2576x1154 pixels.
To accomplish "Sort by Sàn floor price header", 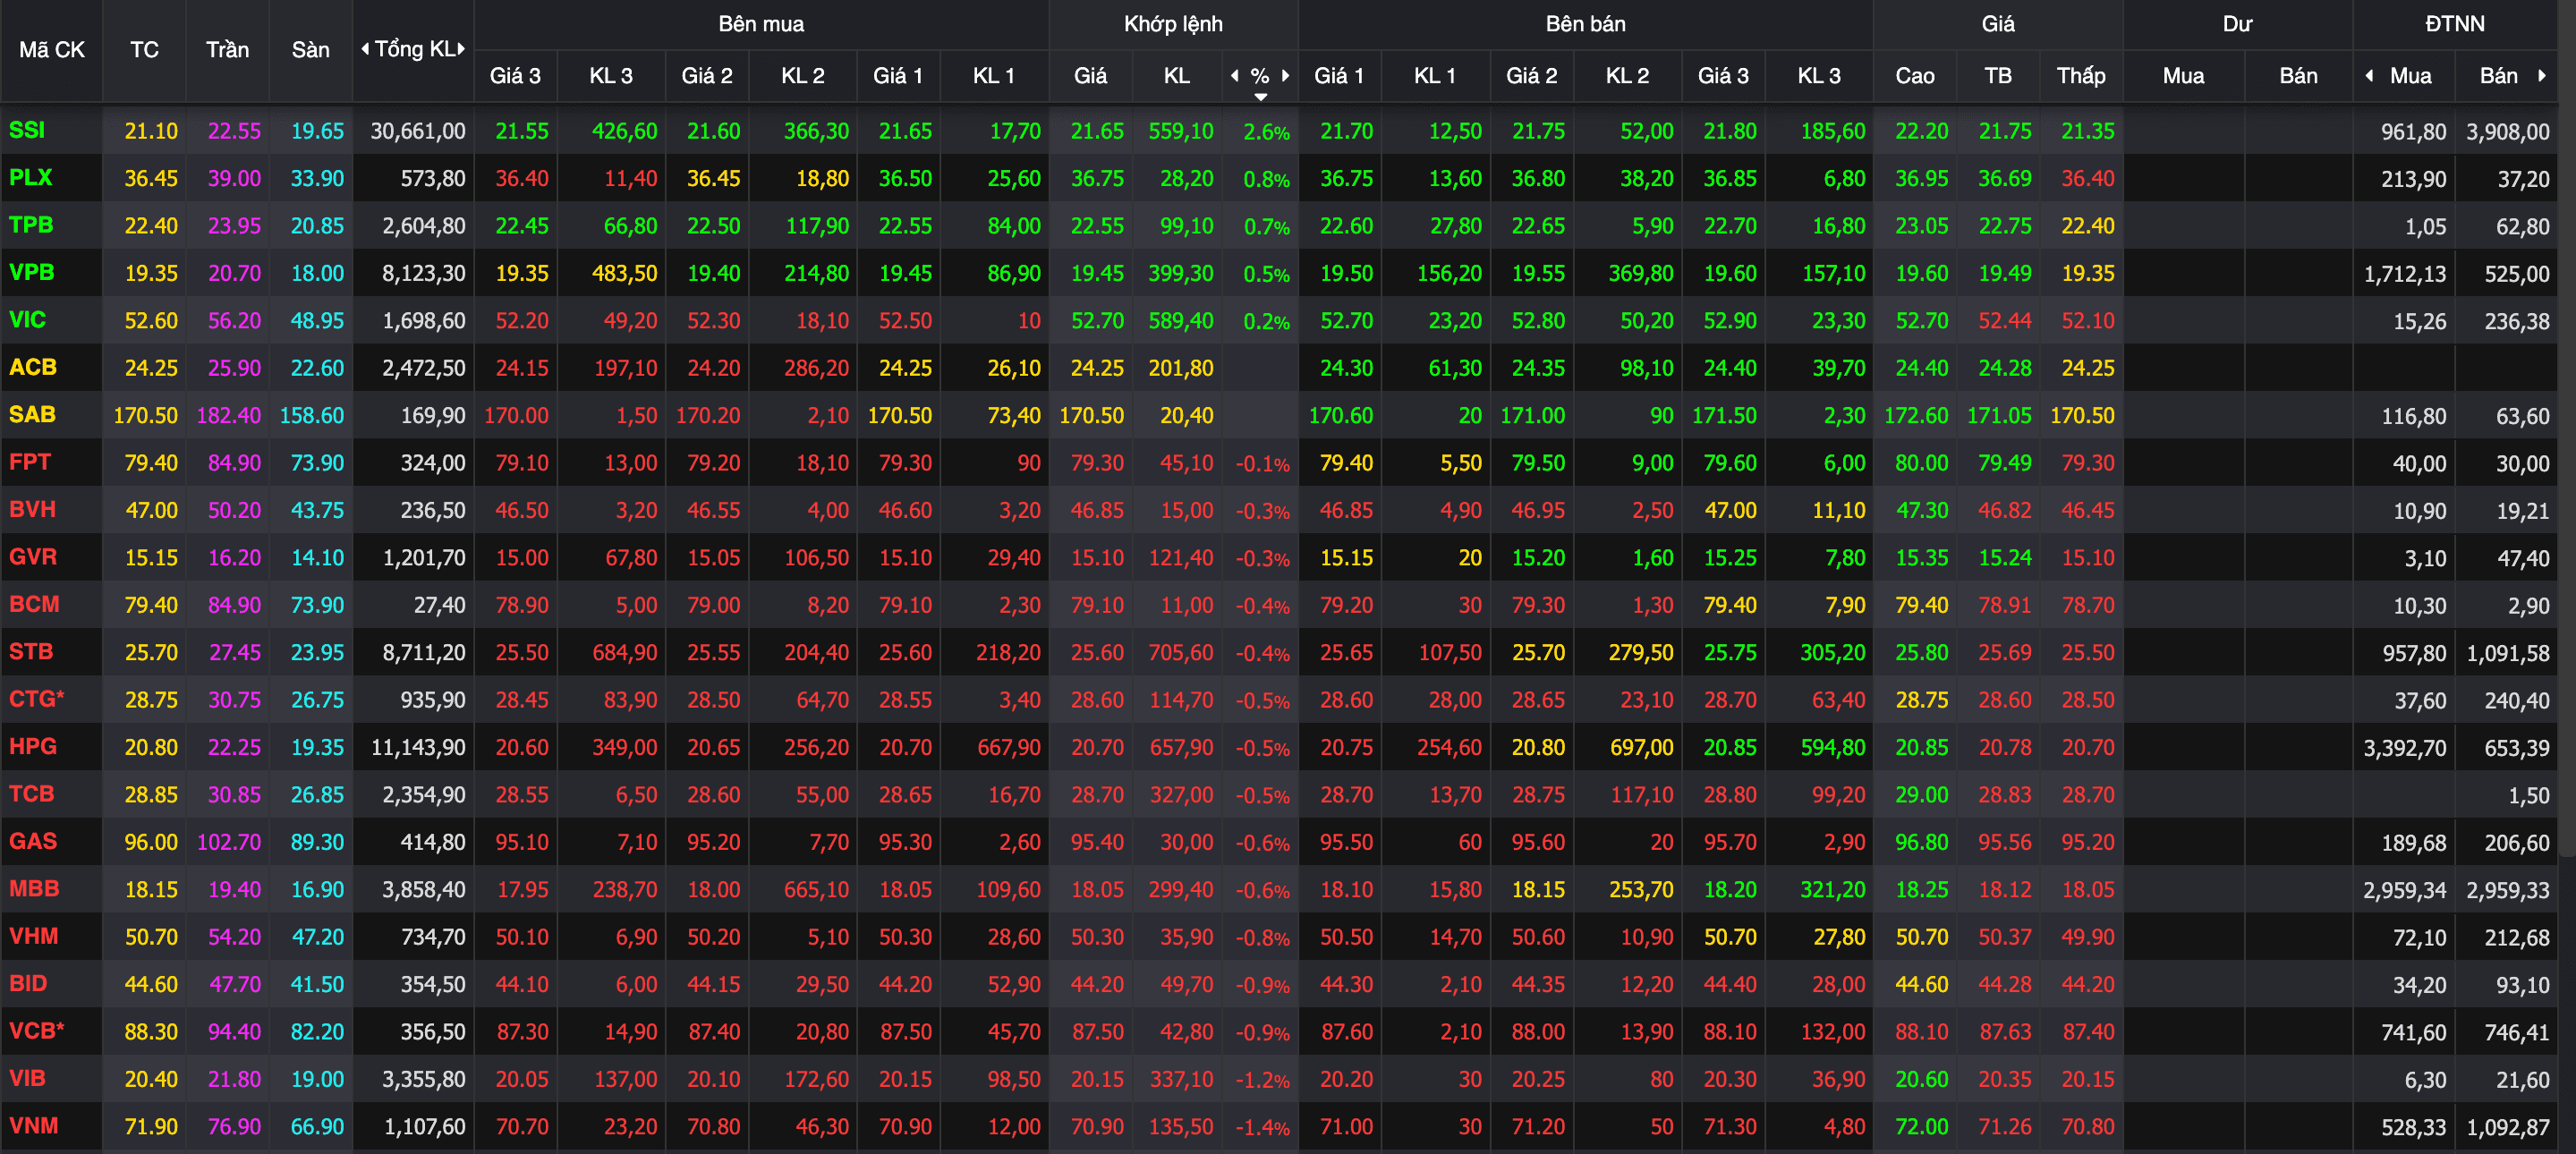I will (311, 50).
